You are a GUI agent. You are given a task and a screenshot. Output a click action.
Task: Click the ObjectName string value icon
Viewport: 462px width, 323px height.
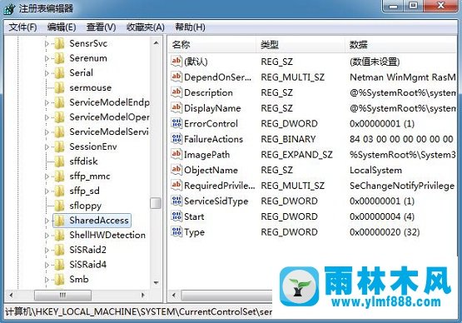tap(176, 170)
